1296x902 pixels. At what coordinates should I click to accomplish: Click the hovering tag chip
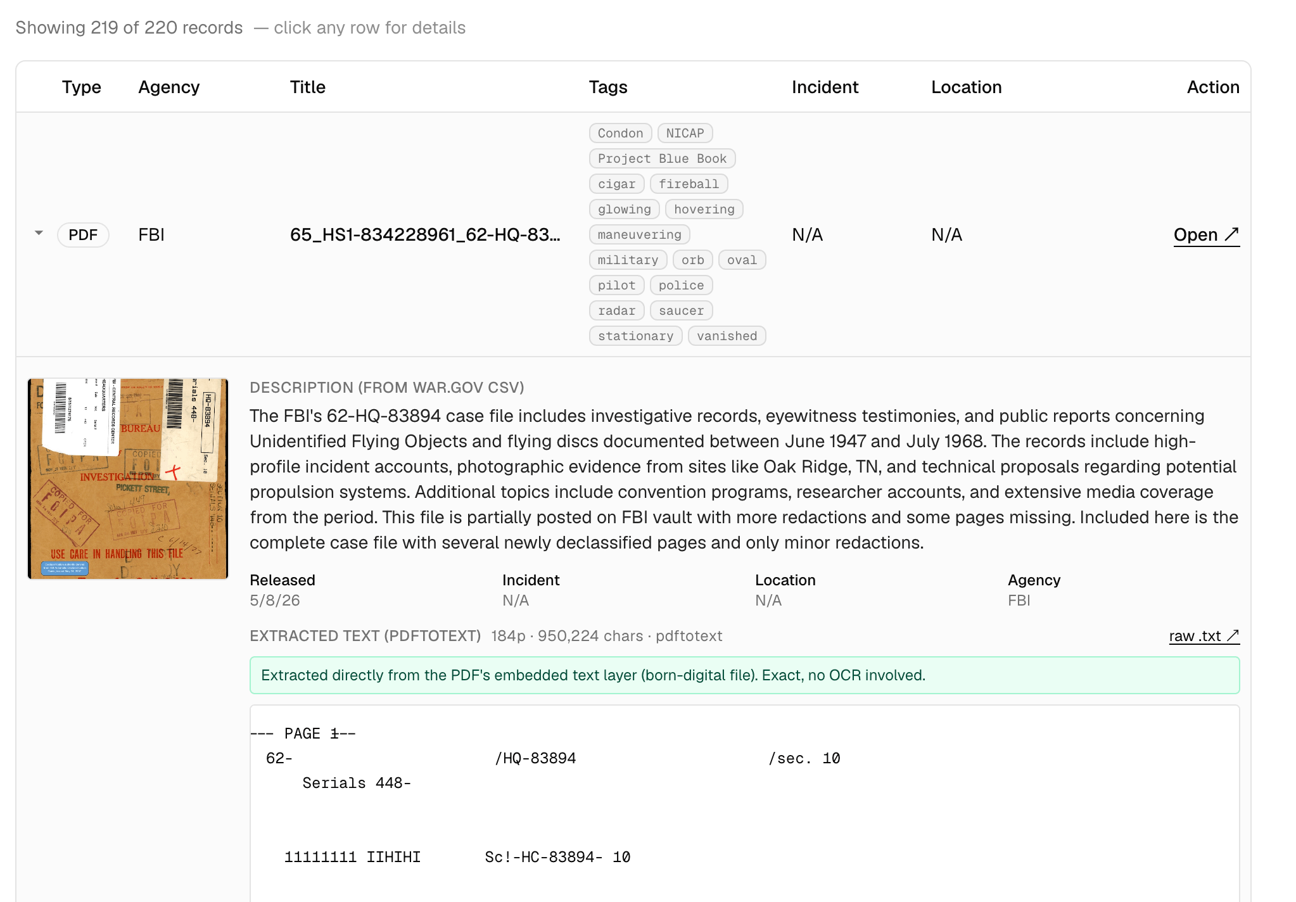click(x=704, y=209)
